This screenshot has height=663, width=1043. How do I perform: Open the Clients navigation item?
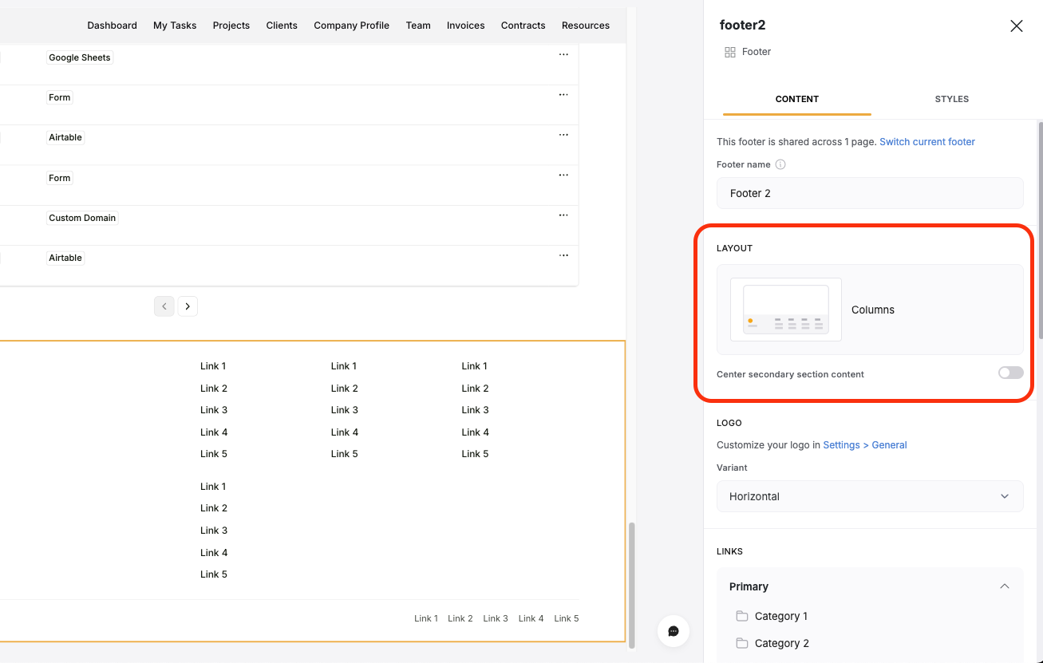point(282,26)
